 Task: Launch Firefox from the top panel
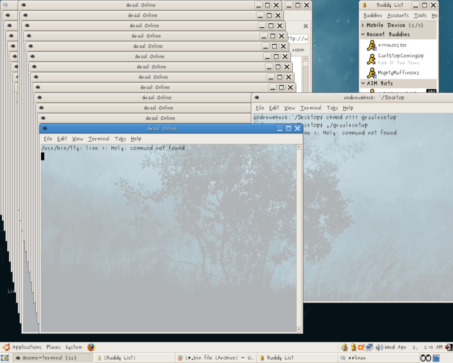[91, 347]
